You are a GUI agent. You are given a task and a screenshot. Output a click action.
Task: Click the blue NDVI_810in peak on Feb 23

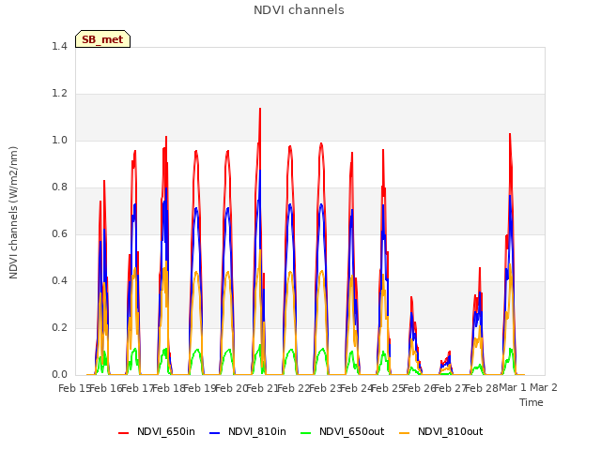(x=321, y=204)
